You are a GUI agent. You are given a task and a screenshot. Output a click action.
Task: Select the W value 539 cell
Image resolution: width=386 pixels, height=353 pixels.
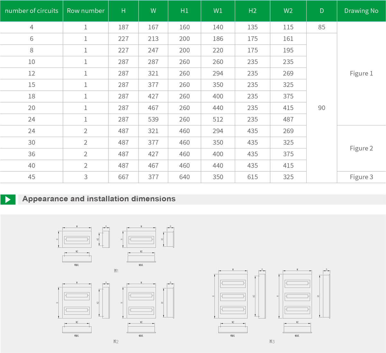(153, 120)
